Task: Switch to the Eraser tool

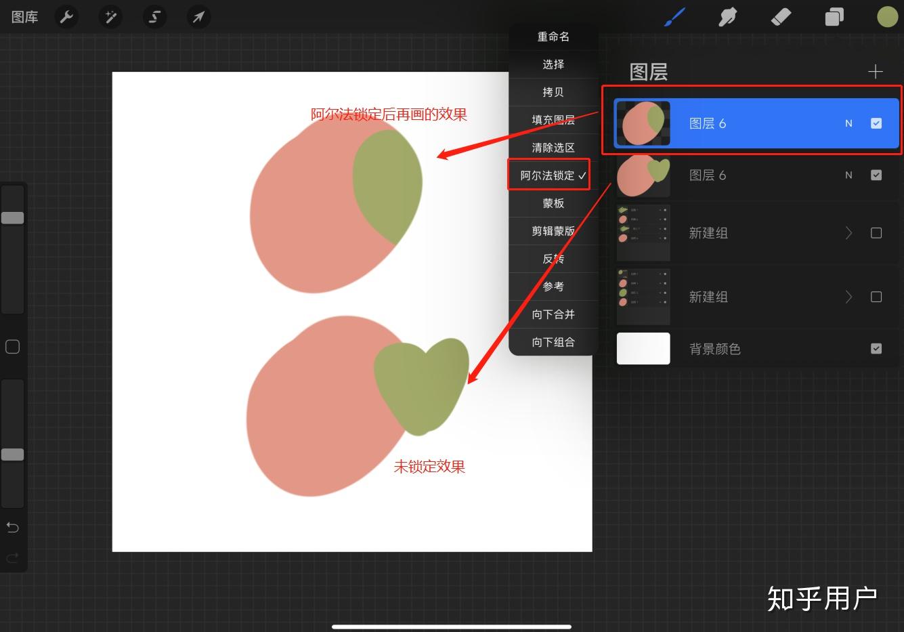Action: 780,16
